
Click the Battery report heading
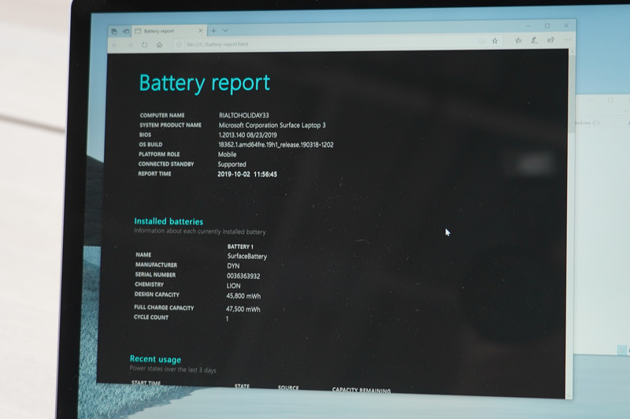tap(205, 83)
